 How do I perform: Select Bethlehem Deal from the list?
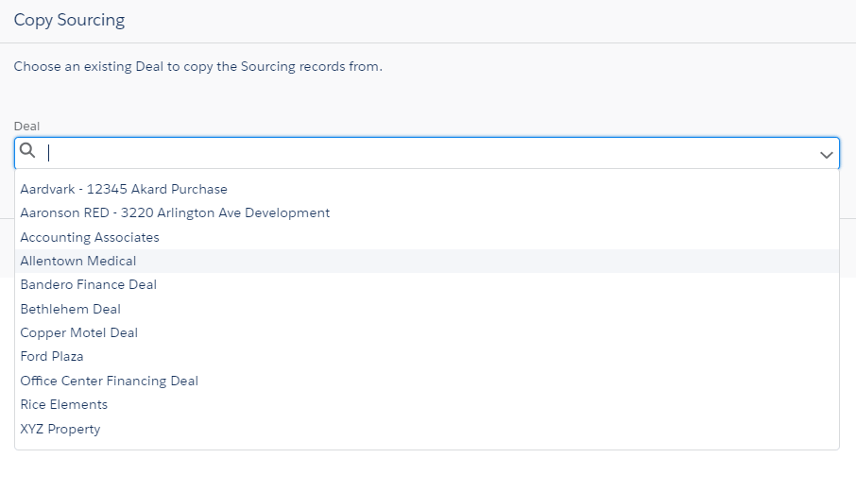pos(426,309)
